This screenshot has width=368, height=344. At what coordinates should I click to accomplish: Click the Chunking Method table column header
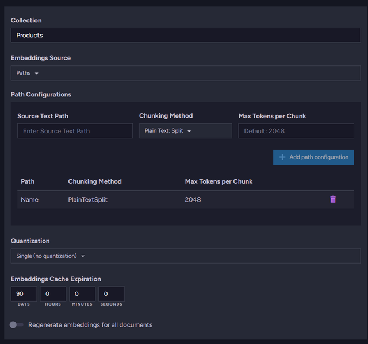click(x=95, y=181)
